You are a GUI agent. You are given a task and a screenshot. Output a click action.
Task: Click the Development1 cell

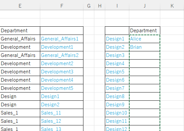(x=62, y=47)
